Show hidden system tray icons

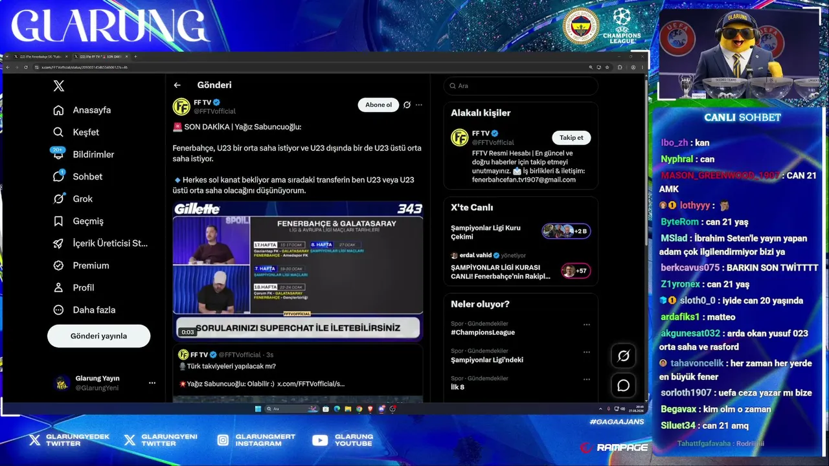click(600, 409)
